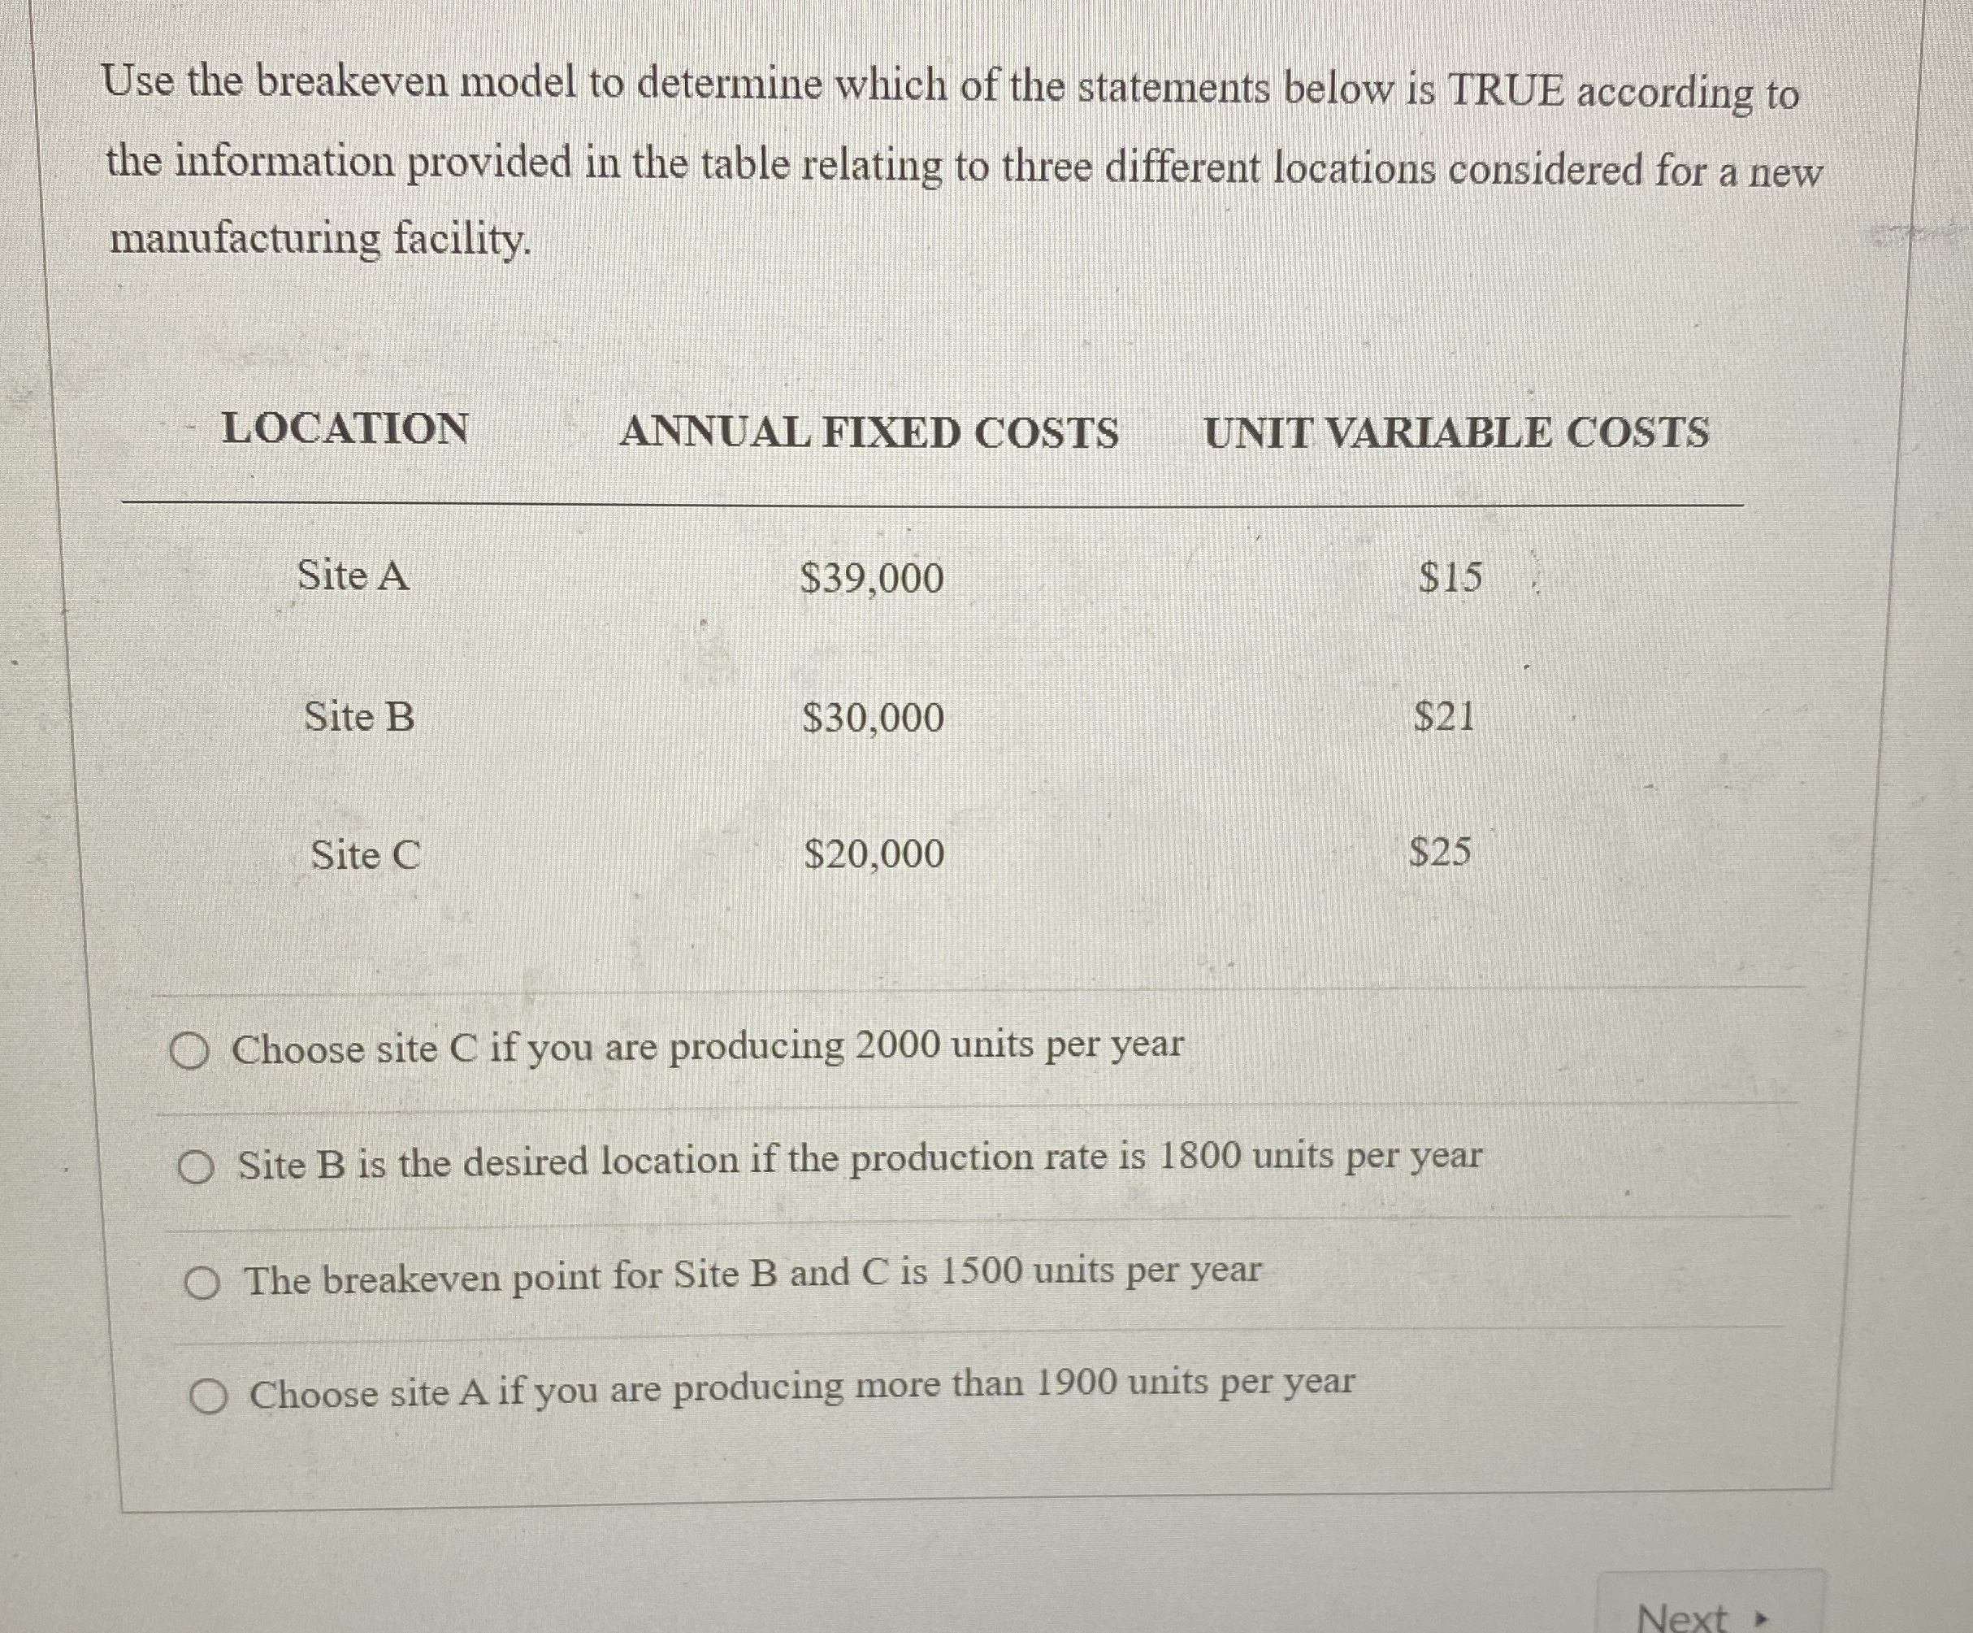Click the $21 variable cost for Site B
The height and width of the screenshot is (1633, 1973).
tap(1446, 717)
